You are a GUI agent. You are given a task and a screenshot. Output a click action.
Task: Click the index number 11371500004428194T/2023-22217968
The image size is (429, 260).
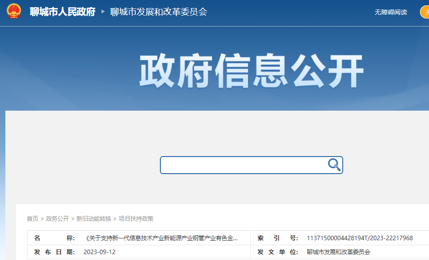coord(359,238)
